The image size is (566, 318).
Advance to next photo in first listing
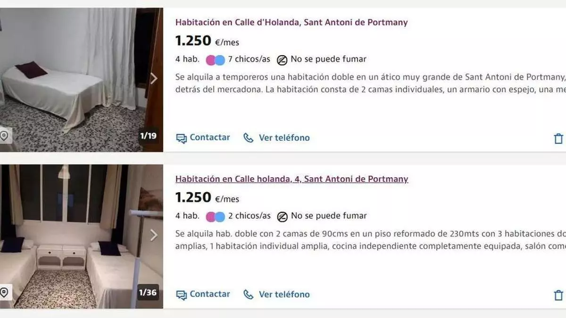154,78
